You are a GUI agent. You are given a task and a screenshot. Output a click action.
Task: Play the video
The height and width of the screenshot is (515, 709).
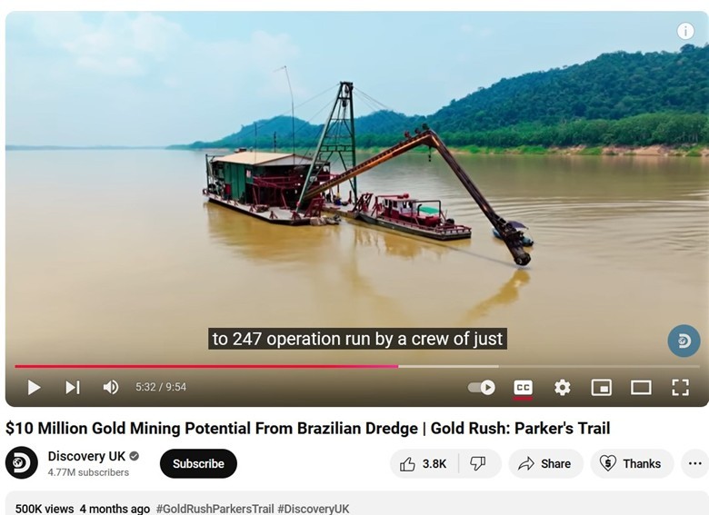34,387
